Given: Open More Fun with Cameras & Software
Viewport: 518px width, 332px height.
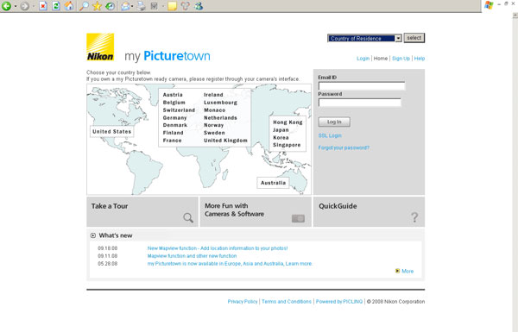Looking at the screenshot, I should pyautogui.click(x=256, y=211).
